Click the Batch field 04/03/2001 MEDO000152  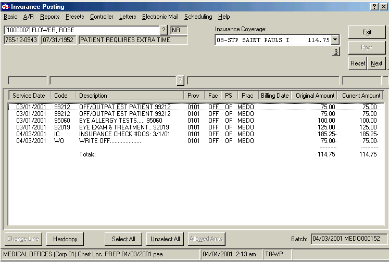coord(348,239)
